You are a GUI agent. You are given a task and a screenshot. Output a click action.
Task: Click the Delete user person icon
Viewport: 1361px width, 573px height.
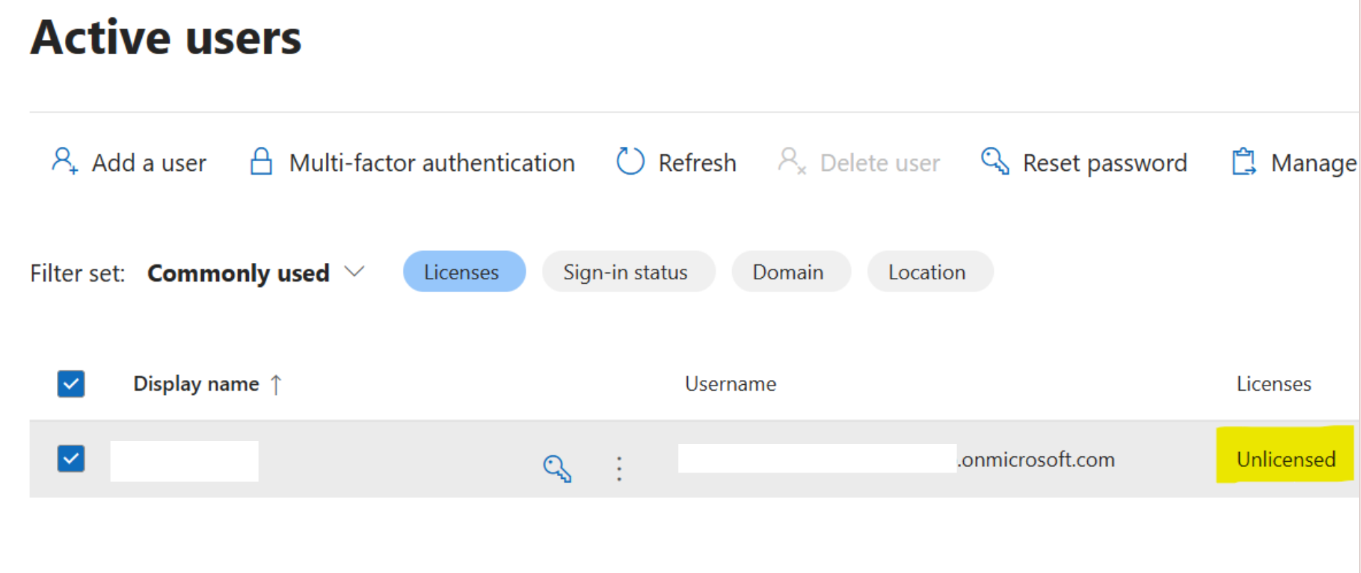[x=791, y=161]
